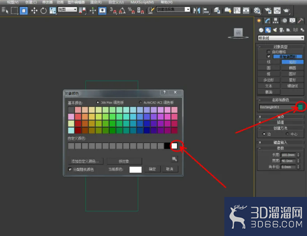Select the Helpers category icon
Viewport: 307px width, 236px height.
pyautogui.click(x=288, y=30)
